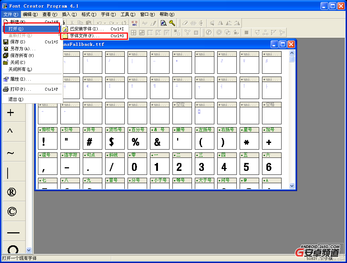Click the first grid layout toolbar icon
Image resolution: width=347 pixels, height=263 pixels.
pyautogui.click(x=133, y=33)
